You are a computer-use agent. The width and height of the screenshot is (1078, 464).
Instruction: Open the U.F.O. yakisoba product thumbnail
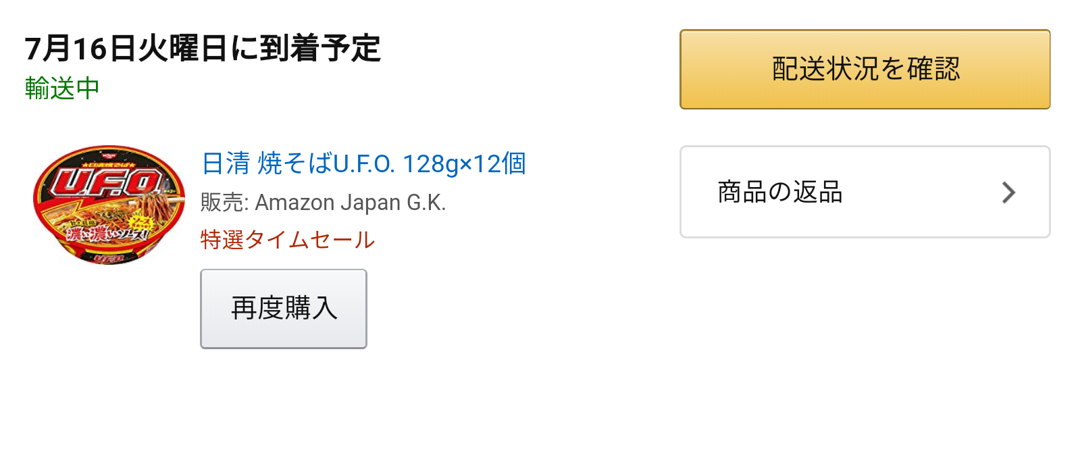point(109,205)
